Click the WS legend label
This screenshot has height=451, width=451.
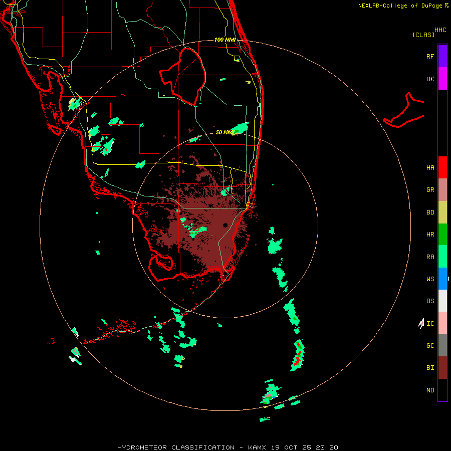point(430,279)
